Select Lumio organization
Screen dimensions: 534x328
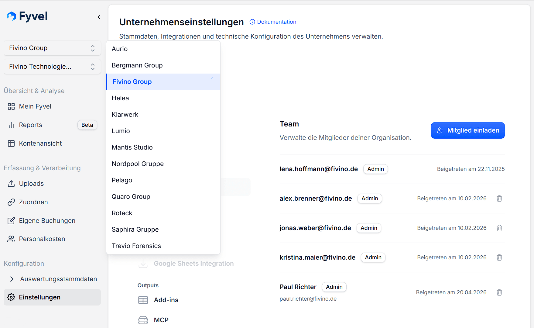(x=163, y=131)
